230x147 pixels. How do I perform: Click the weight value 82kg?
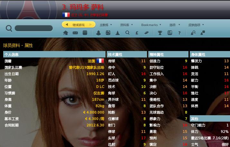coord(100,106)
